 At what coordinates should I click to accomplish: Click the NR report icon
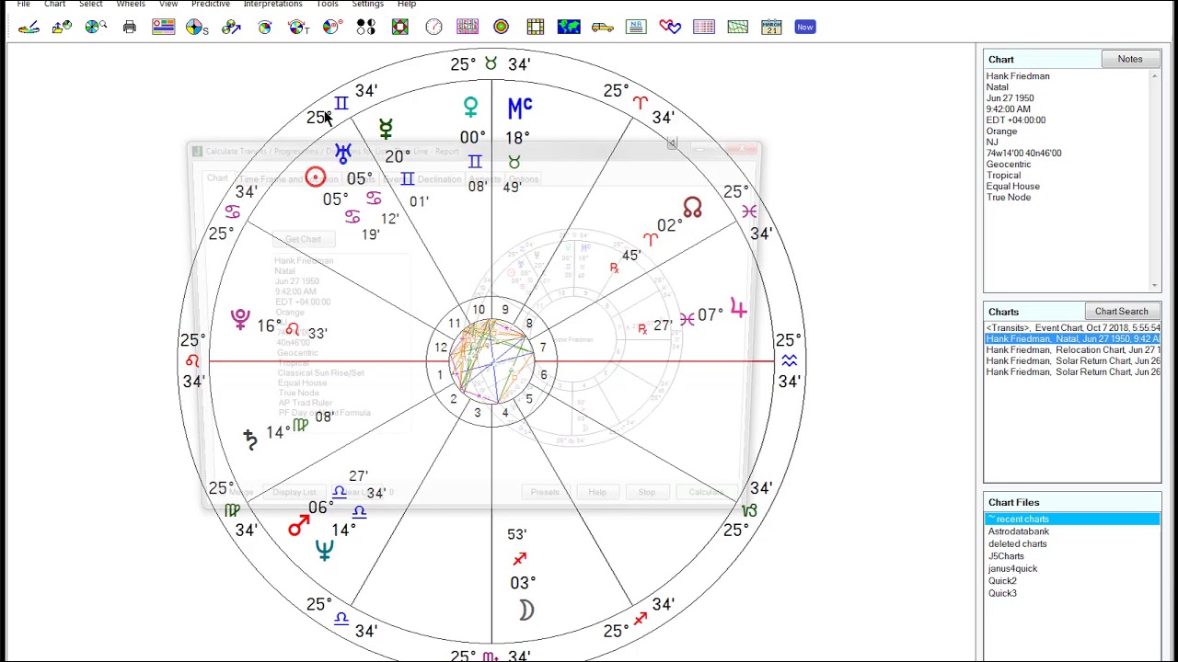coord(636,27)
